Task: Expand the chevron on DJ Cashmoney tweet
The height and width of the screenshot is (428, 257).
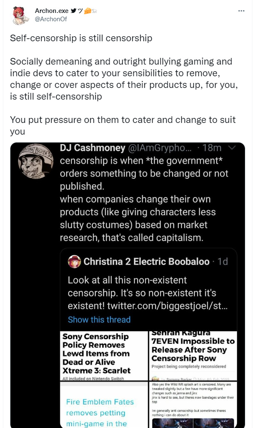Action: point(232,148)
